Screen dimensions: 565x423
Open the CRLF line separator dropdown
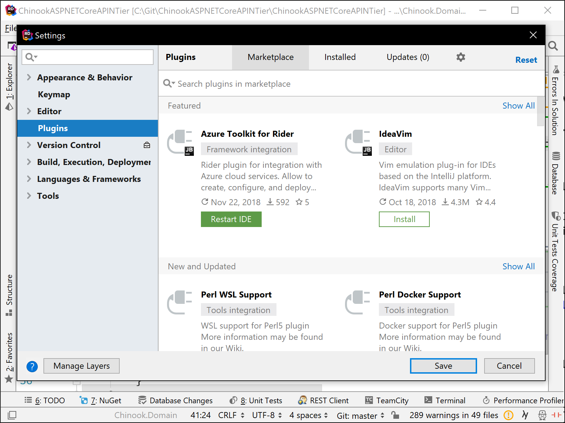coord(231,415)
